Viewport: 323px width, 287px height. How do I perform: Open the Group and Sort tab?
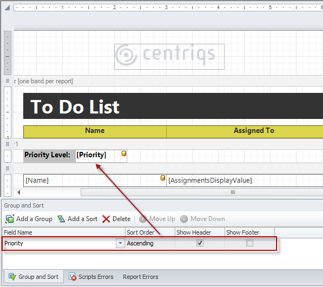tap(34, 277)
